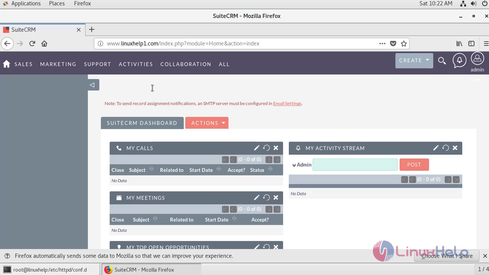
Task: Go to next page in Activity Stream
Action: pyautogui.click(x=448, y=180)
